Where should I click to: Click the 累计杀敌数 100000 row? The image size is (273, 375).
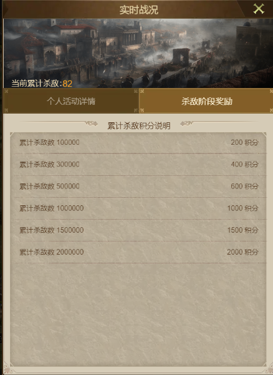140,142
